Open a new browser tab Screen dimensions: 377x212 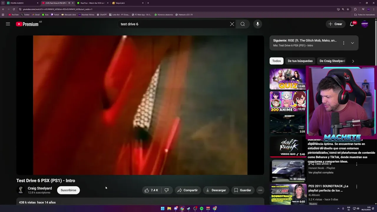tap(148, 3)
